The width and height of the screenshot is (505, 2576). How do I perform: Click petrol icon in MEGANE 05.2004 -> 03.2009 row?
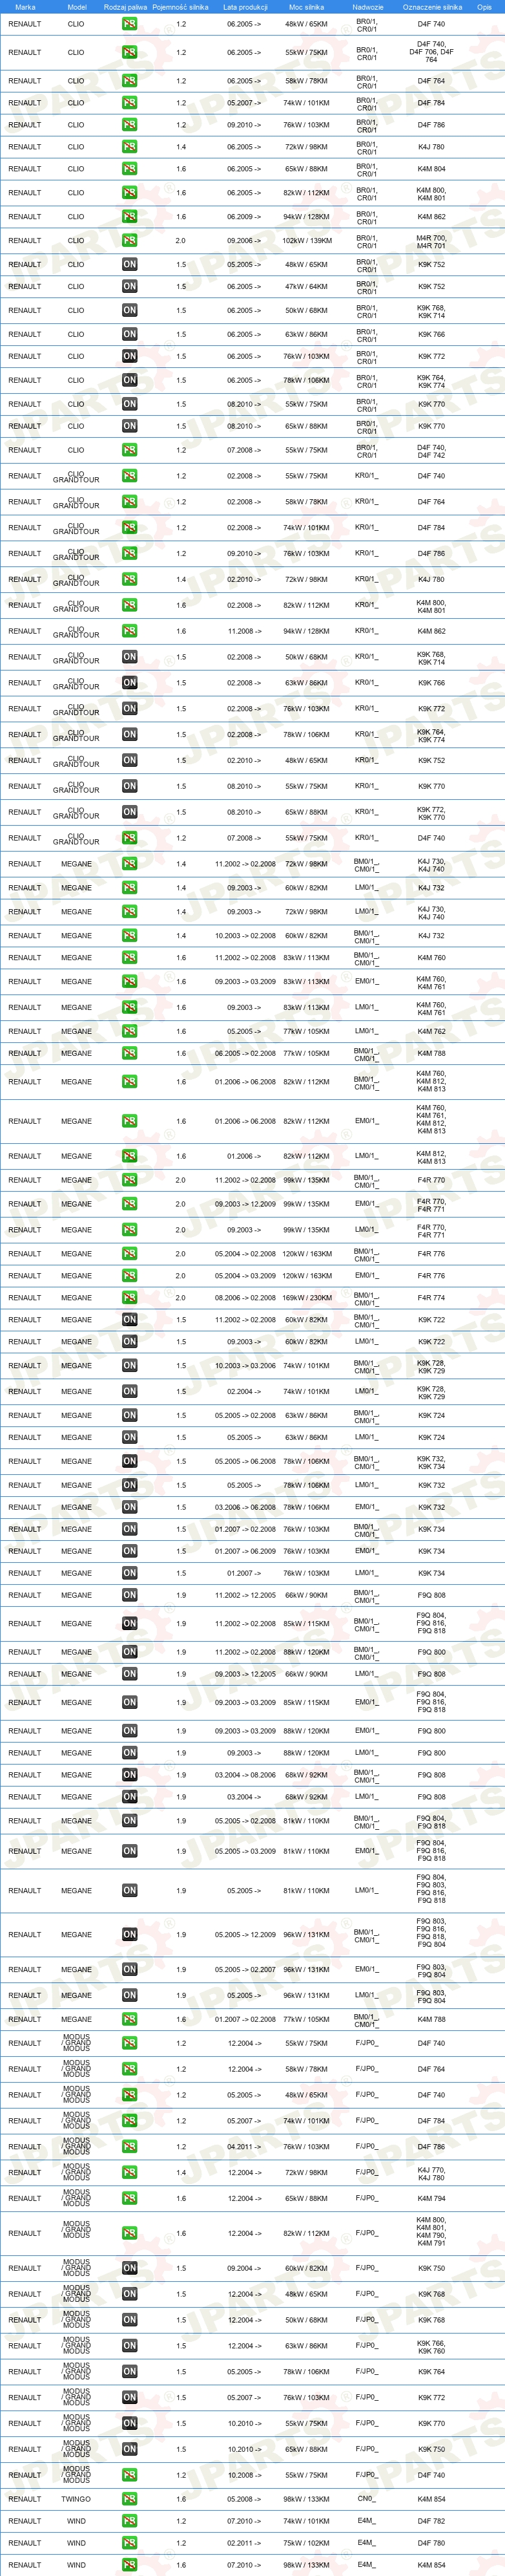click(x=130, y=1276)
